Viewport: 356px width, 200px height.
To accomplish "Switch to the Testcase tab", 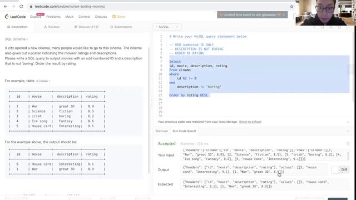I will click(x=162, y=131).
